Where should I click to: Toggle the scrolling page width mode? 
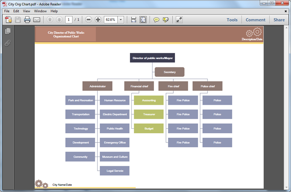[x=133, y=20]
